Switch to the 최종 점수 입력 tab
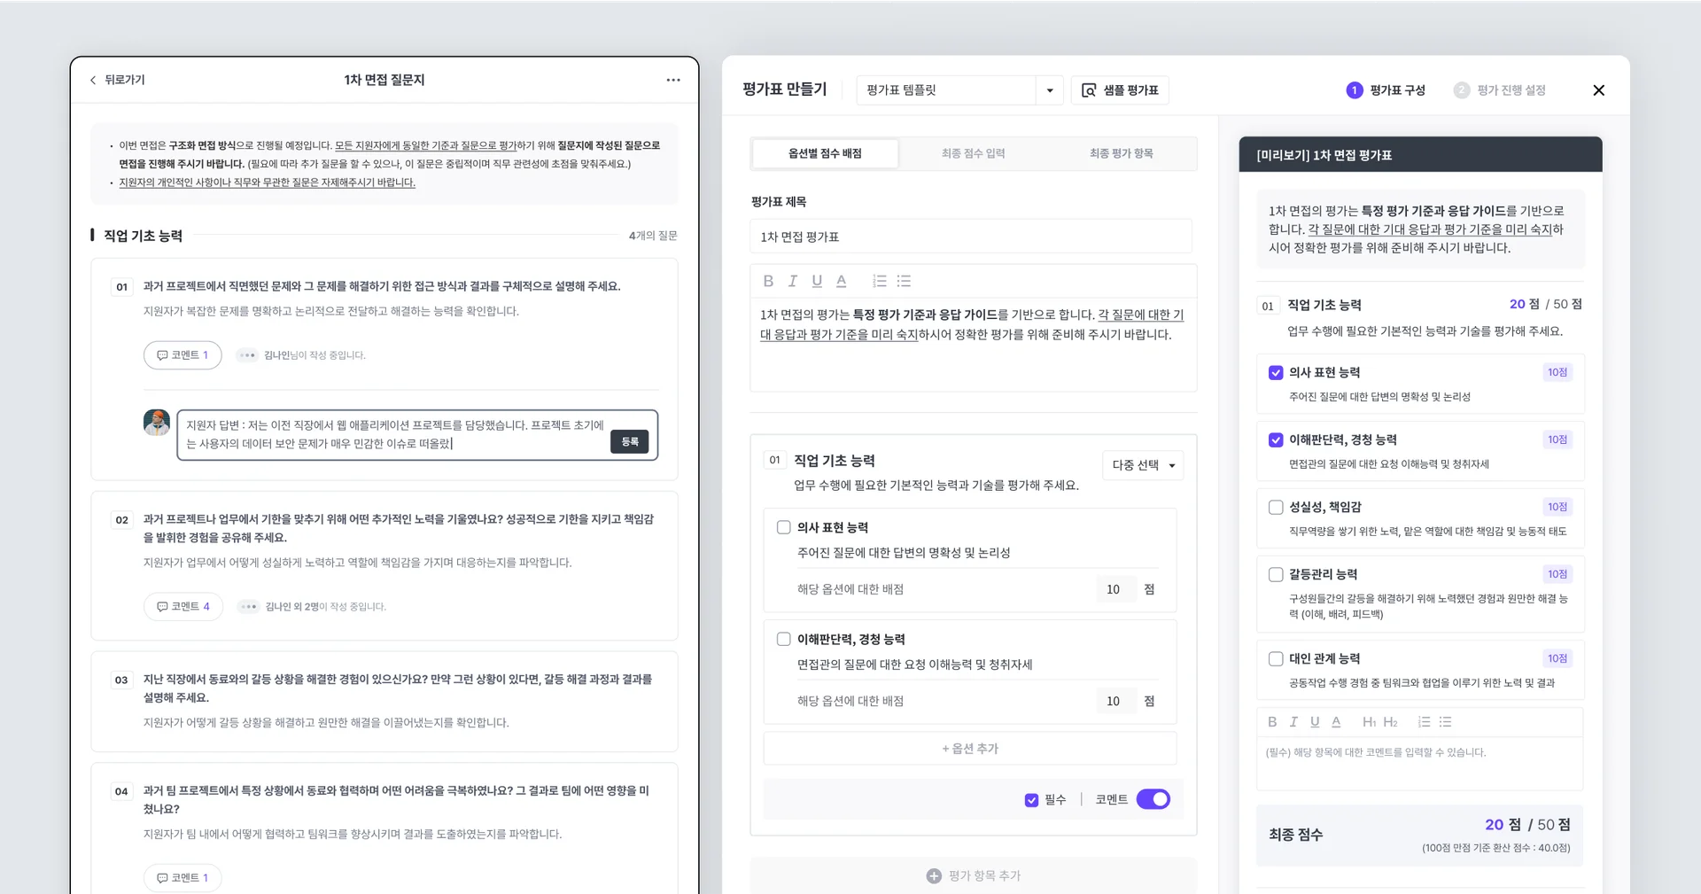Screen dimensions: 1701x894 tap(975, 152)
